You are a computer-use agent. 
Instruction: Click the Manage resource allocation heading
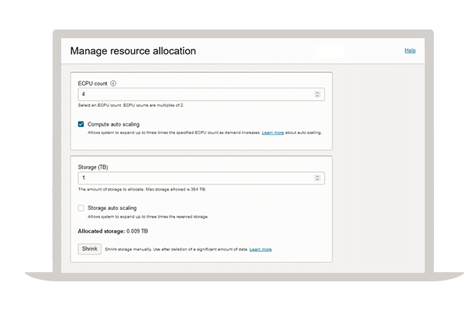(133, 51)
